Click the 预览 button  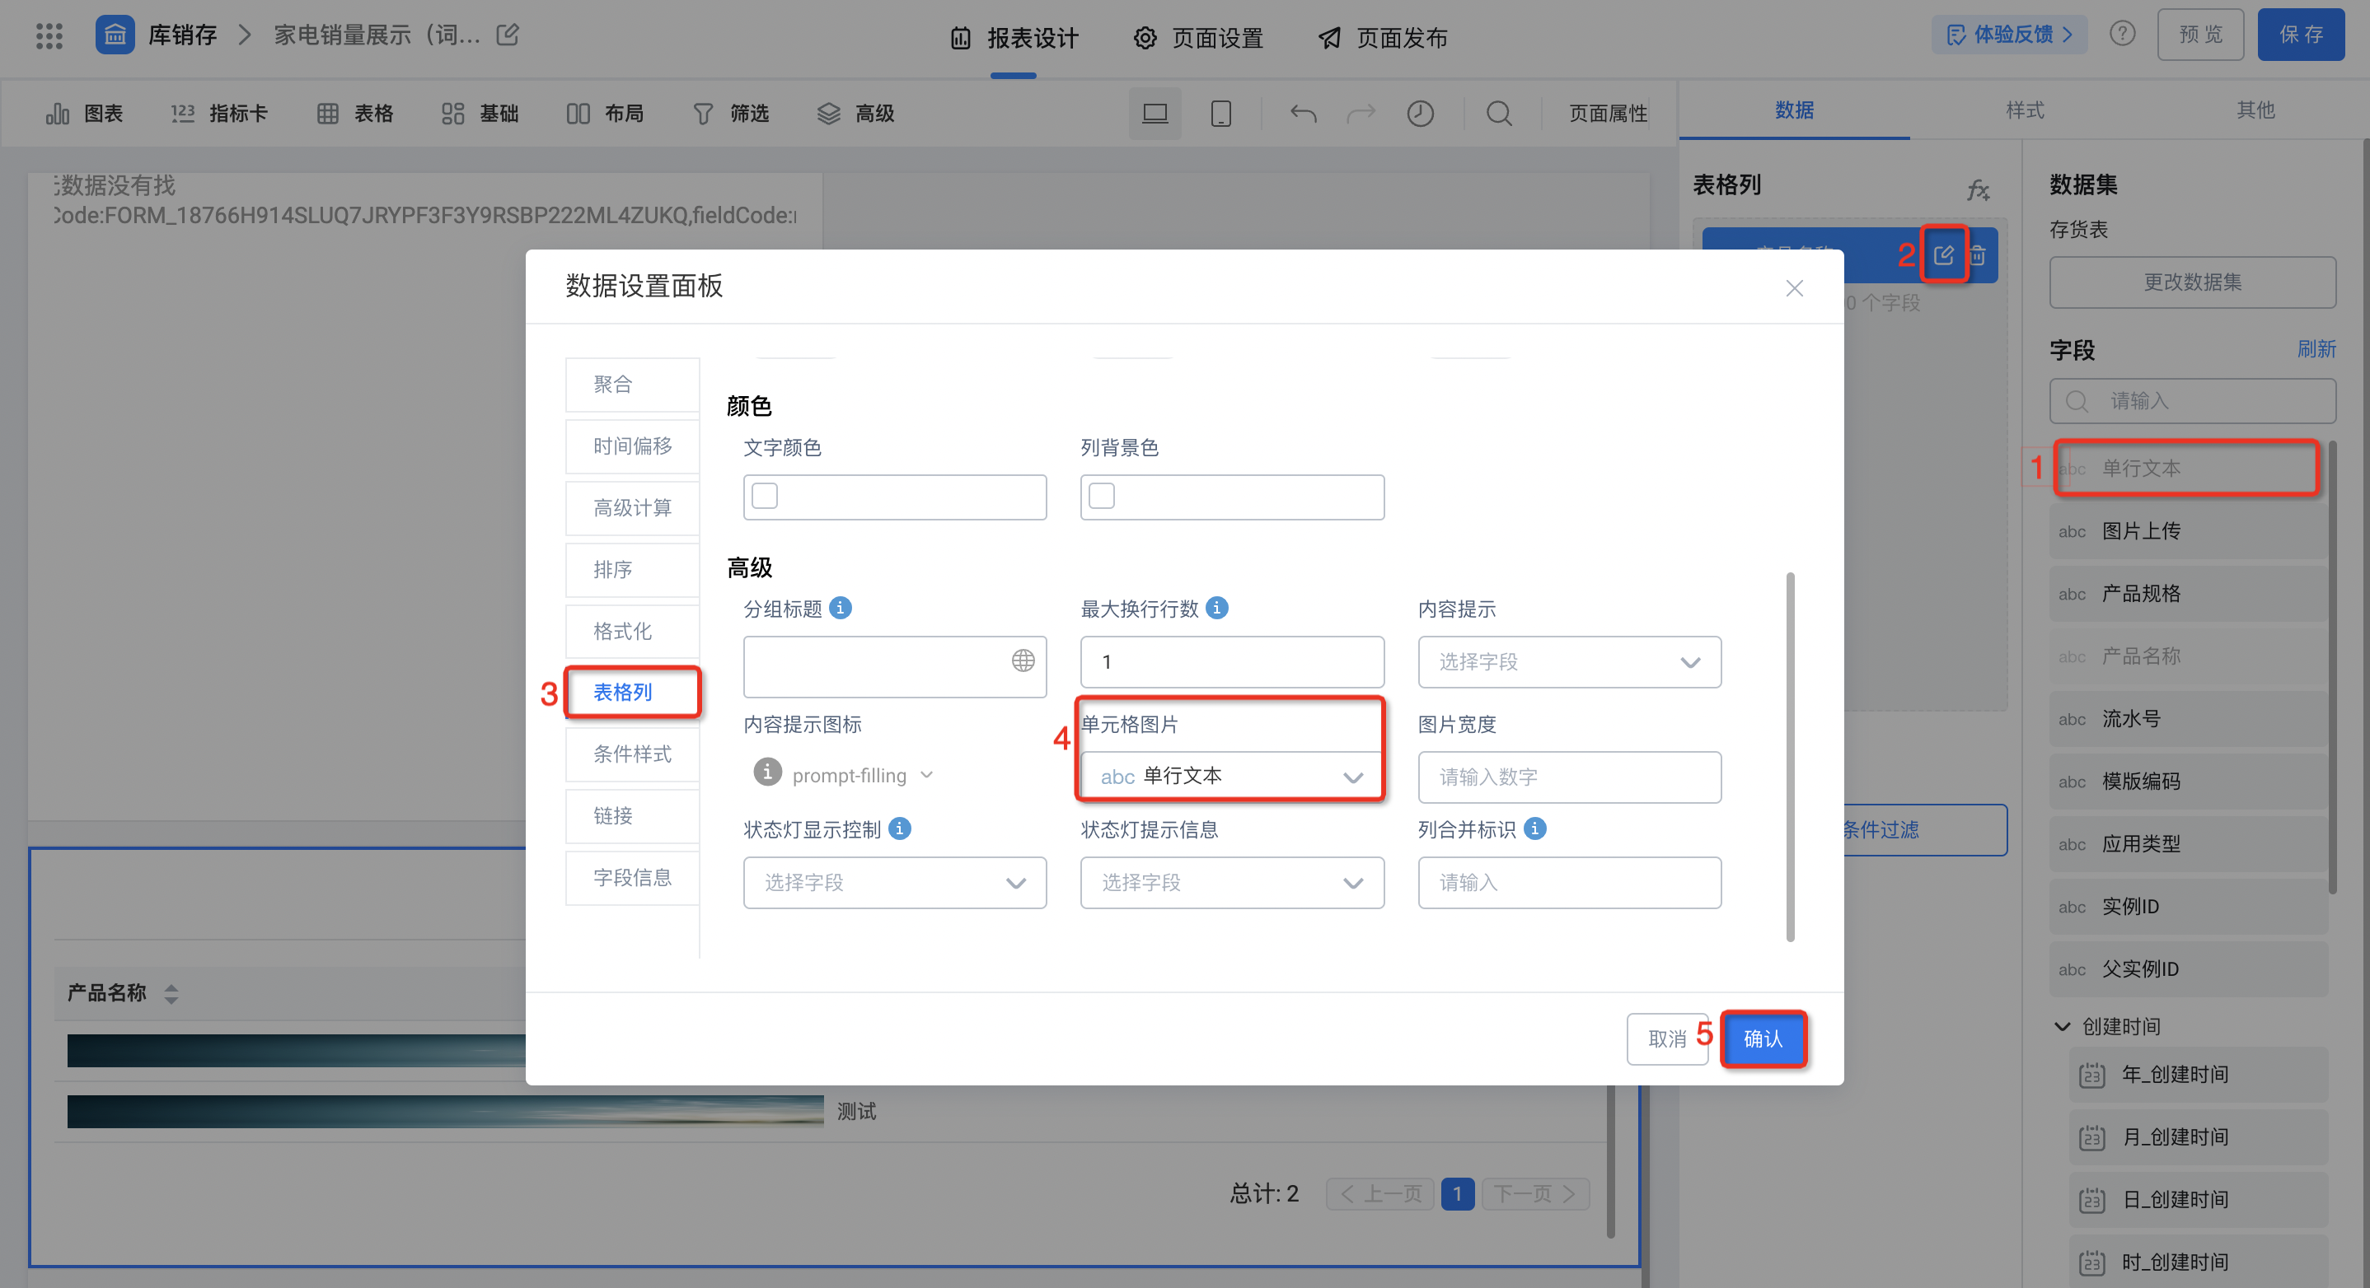tap(2201, 35)
